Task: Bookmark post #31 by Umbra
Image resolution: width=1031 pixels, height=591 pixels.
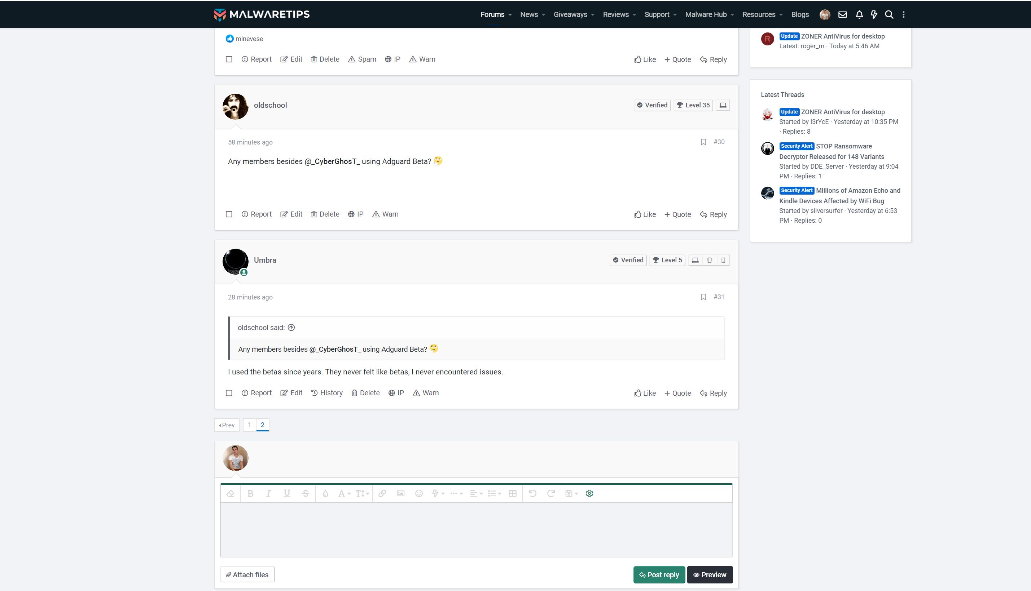Action: coord(703,297)
